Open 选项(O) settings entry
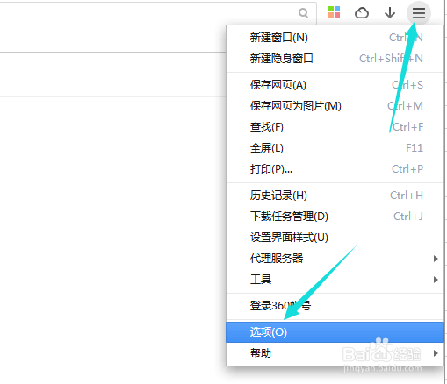 [x=335, y=332]
